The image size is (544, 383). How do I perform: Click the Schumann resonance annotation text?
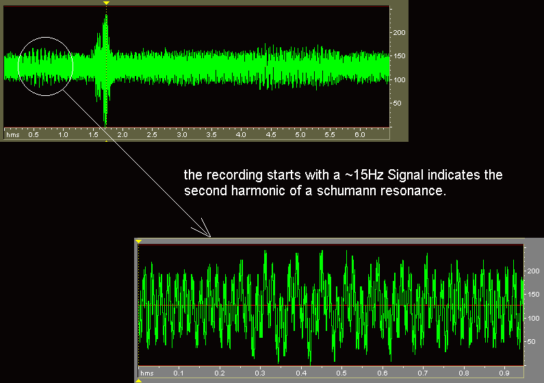pos(343,184)
